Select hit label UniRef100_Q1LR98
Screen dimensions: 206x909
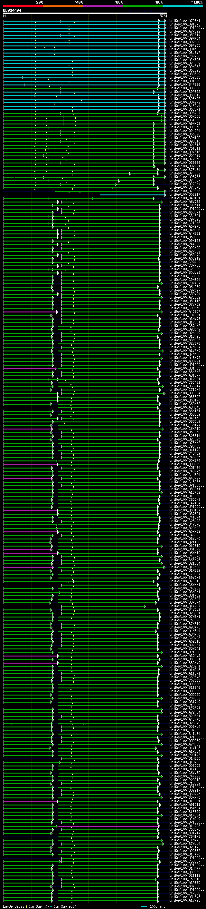184,826
